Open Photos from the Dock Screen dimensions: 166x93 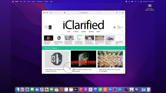[47, 90]
